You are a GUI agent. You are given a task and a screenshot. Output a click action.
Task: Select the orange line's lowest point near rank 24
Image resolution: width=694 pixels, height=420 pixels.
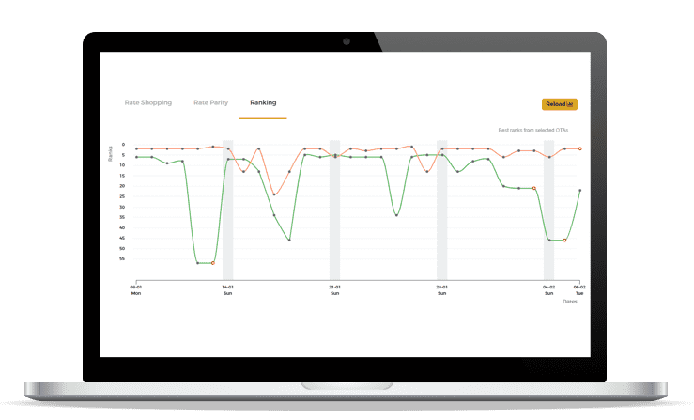[274, 194]
